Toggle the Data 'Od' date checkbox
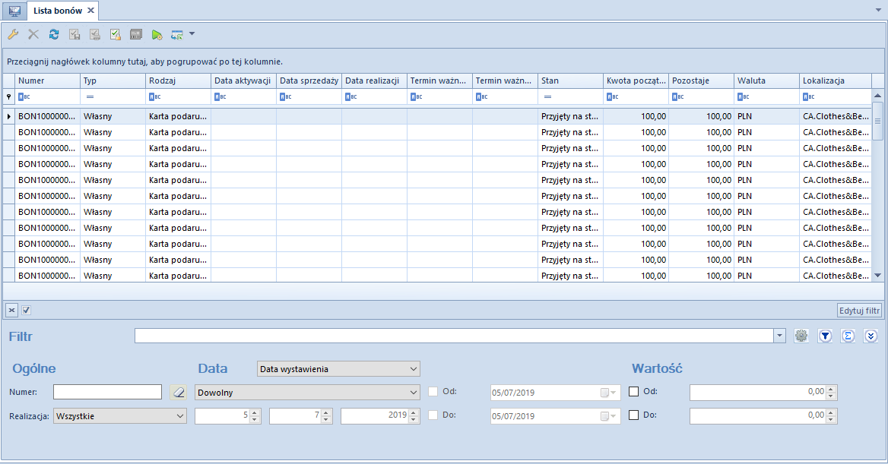 [433, 392]
